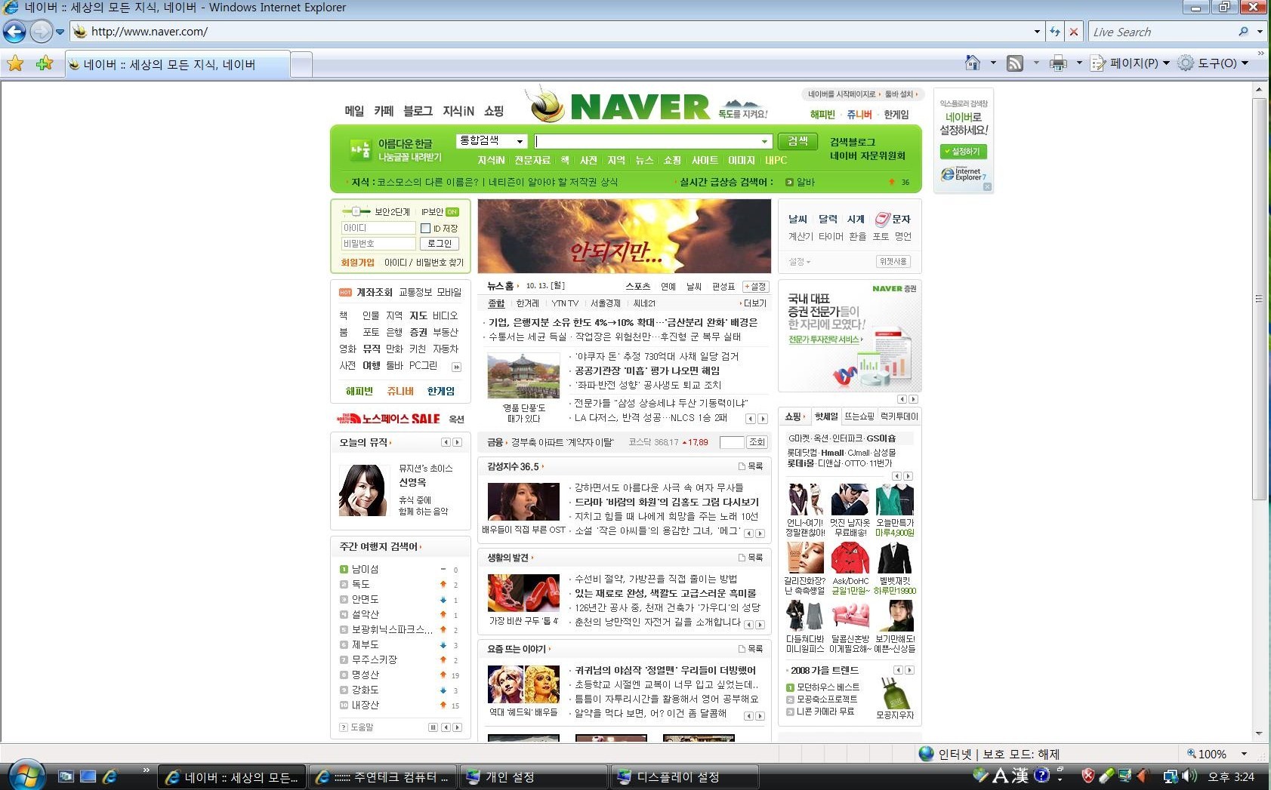Click the Home toolbar icon
Image resolution: width=1271 pixels, height=790 pixels.
(x=973, y=63)
